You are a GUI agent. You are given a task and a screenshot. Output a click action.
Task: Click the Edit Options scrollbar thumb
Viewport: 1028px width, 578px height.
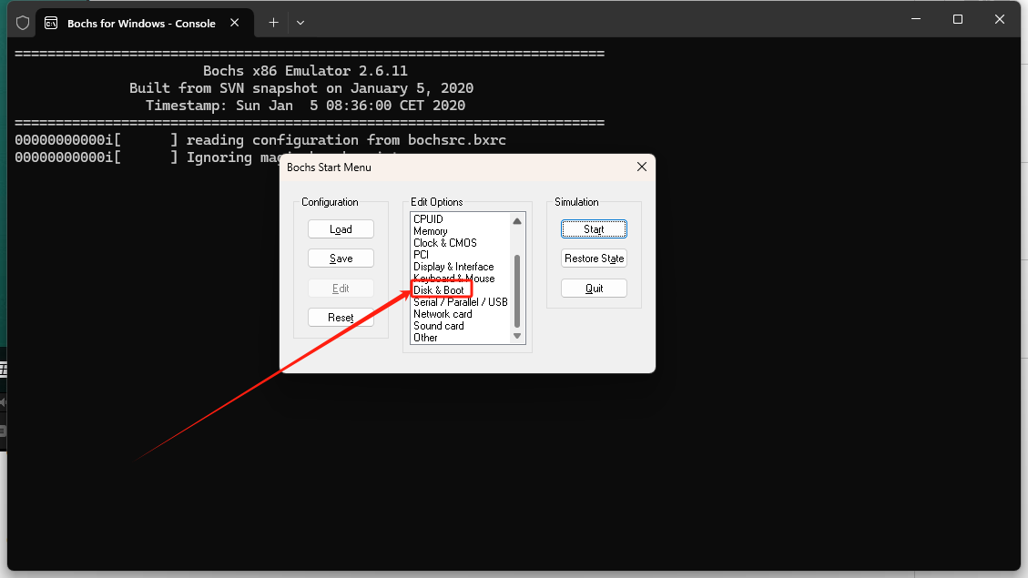coord(517,291)
